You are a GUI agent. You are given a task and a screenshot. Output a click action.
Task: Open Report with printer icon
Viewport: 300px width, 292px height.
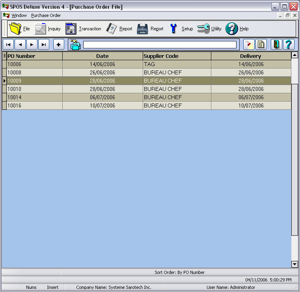[x=143, y=29]
